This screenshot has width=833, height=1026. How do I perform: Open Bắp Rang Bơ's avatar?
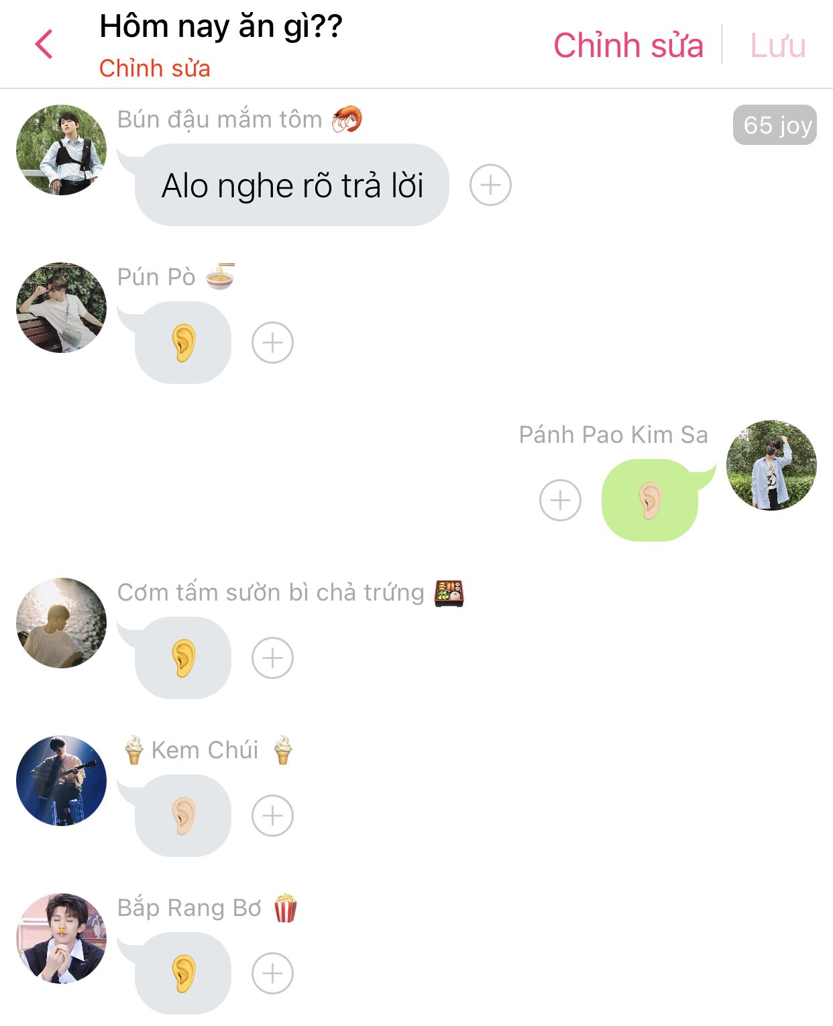[61, 938]
